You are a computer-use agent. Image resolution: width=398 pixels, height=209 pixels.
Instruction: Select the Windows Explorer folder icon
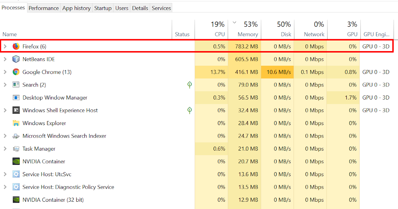(x=16, y=123)
